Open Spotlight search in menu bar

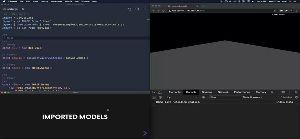(x=290, y=1)
